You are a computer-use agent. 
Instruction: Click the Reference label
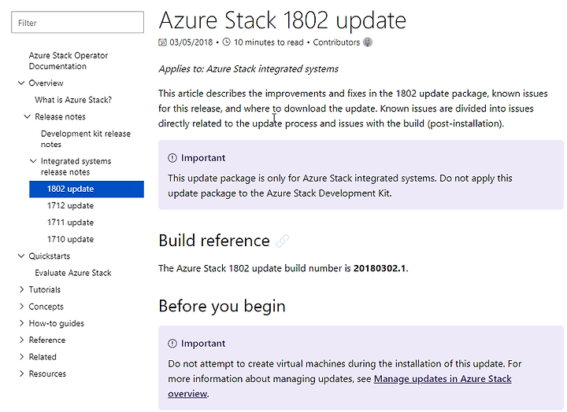[x=47, y=340]
